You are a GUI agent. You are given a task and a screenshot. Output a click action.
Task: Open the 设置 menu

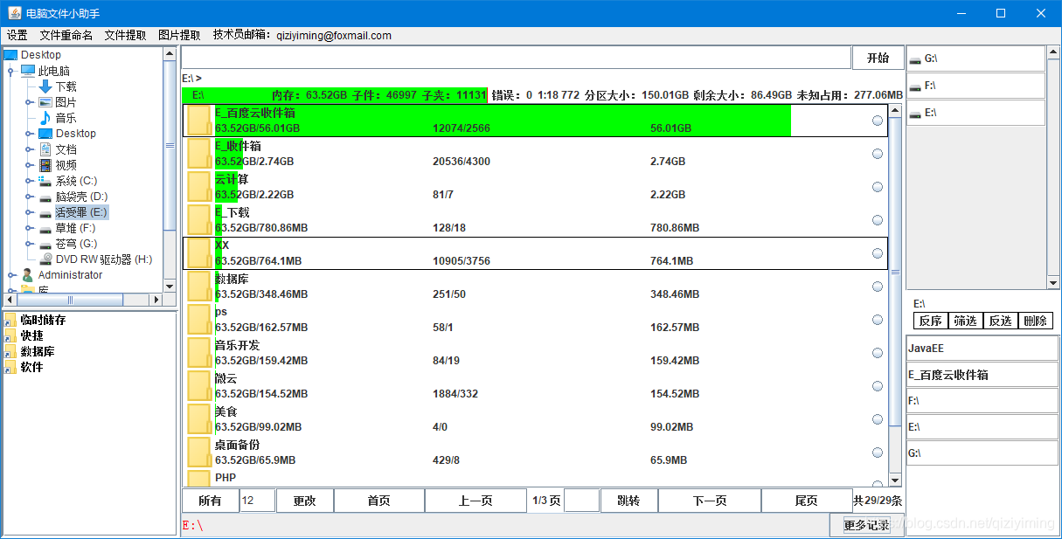17,36
